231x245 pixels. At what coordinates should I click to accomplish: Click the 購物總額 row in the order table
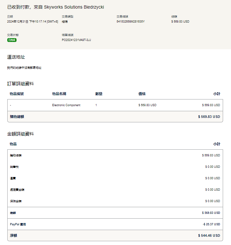tap(17, 117)
